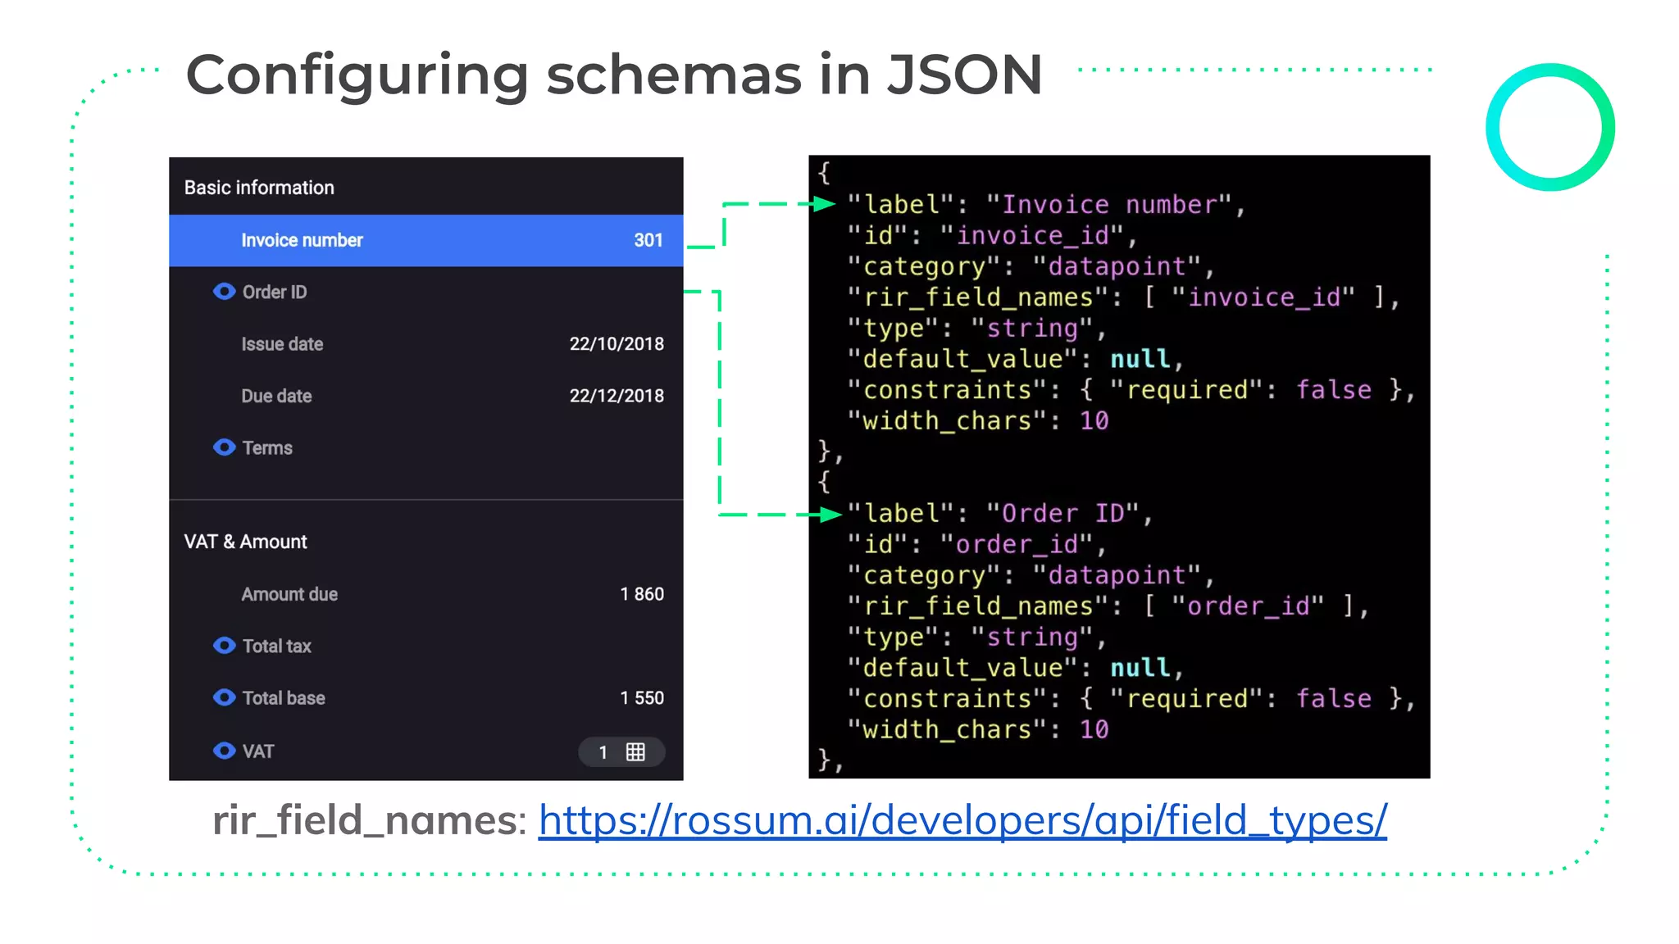Viewport: 1679px width, 944px height.
Task: Click the due date value 22/12/2018
Action: tap(617, 396)
